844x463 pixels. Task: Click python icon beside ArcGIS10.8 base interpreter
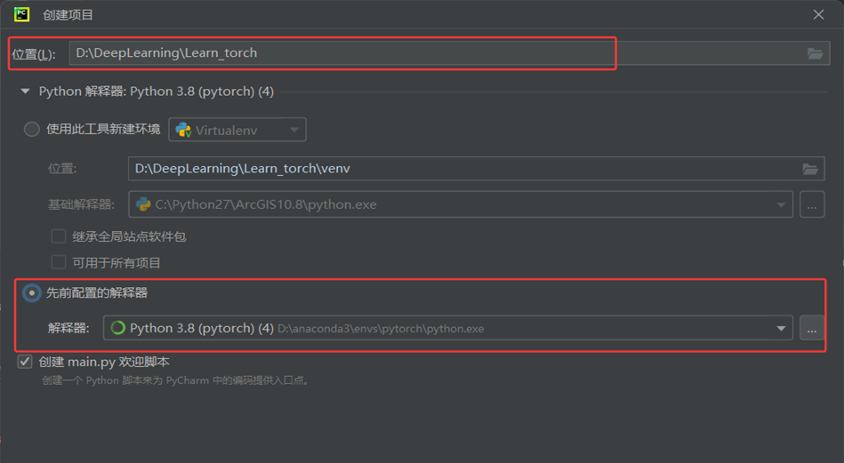(x=143, y=204)
